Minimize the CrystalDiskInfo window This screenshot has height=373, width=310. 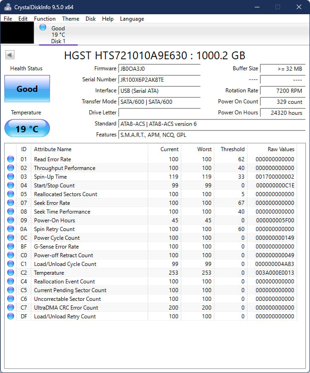[x=257, y=7]
